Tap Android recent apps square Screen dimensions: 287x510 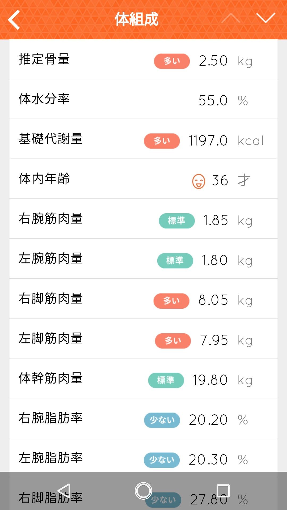(223, 491)
